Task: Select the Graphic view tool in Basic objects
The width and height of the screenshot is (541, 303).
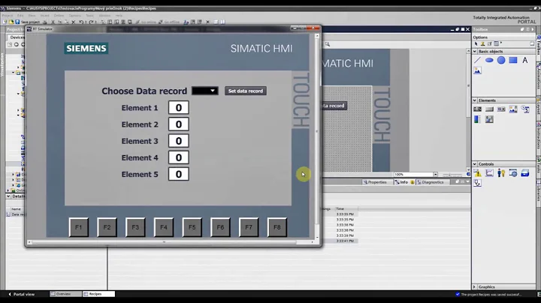Action: pos(478,70)
